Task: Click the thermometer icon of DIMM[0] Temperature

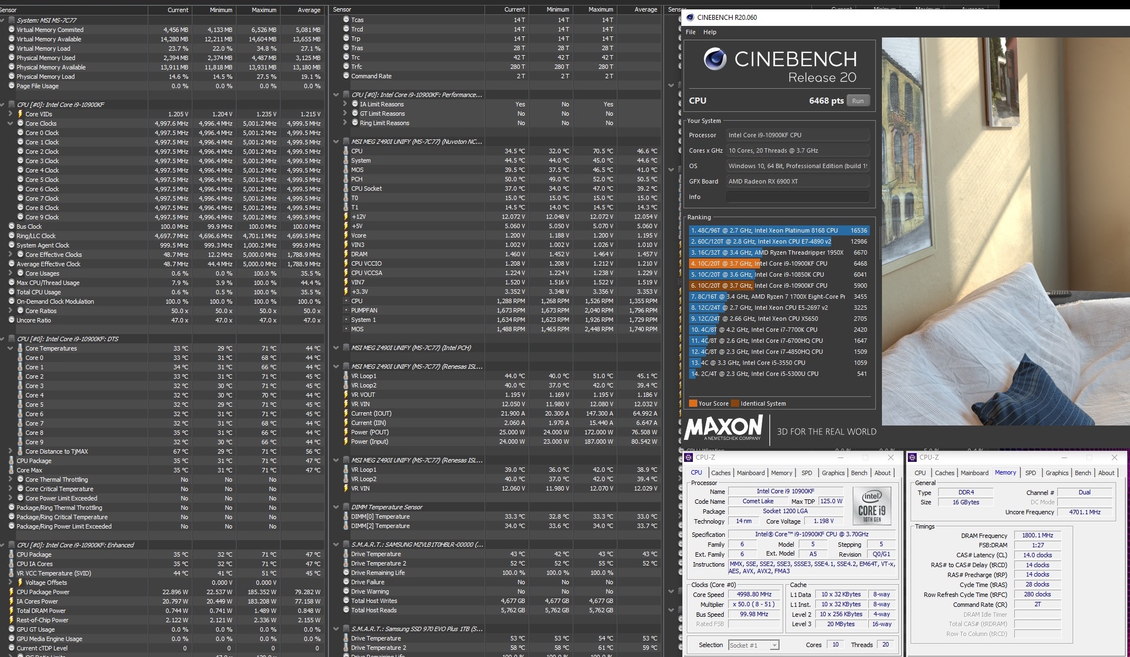Action: pyautogui.click(x=346, y=516)
